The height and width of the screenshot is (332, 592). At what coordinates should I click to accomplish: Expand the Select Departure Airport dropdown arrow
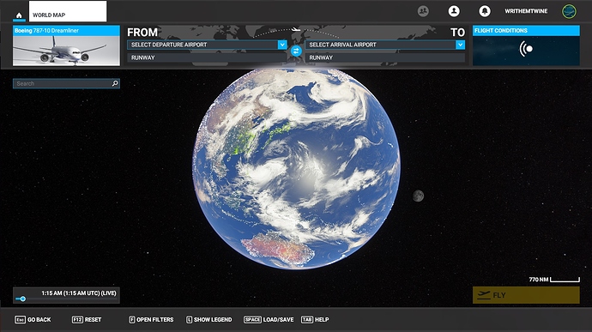[x=282, y=45]
